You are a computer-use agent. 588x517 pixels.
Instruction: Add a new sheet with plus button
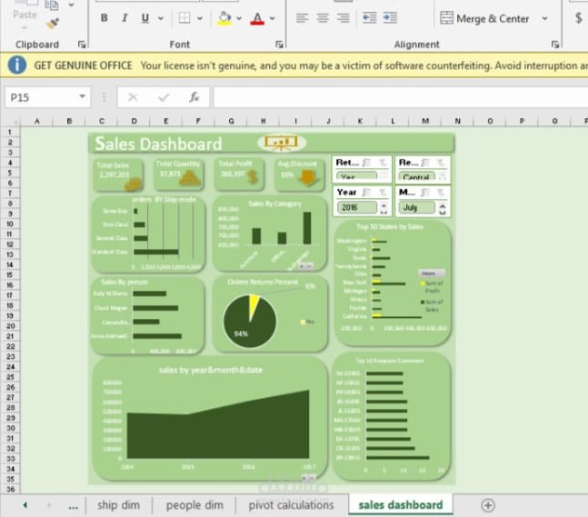(488, 505)
